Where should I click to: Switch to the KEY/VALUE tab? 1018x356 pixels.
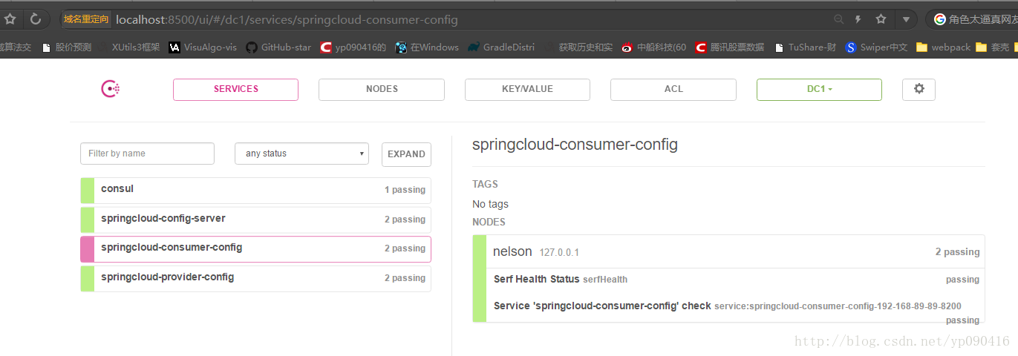tap(527, 89)
